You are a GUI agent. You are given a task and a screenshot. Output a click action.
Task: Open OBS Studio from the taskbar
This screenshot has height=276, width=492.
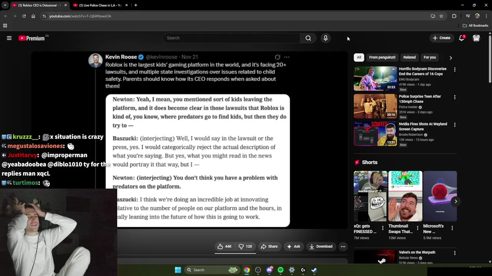tap(258, 270)
